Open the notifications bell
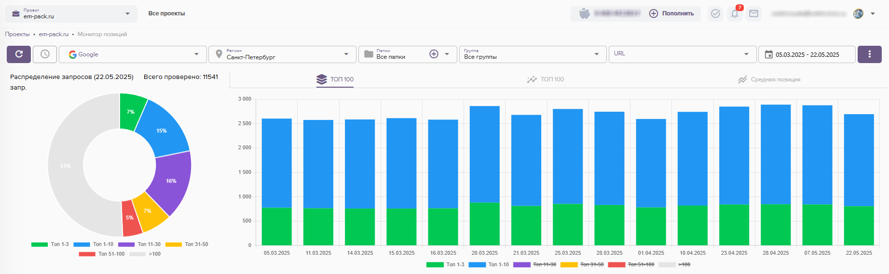This screenshot has width=889, height=274. 735,13
